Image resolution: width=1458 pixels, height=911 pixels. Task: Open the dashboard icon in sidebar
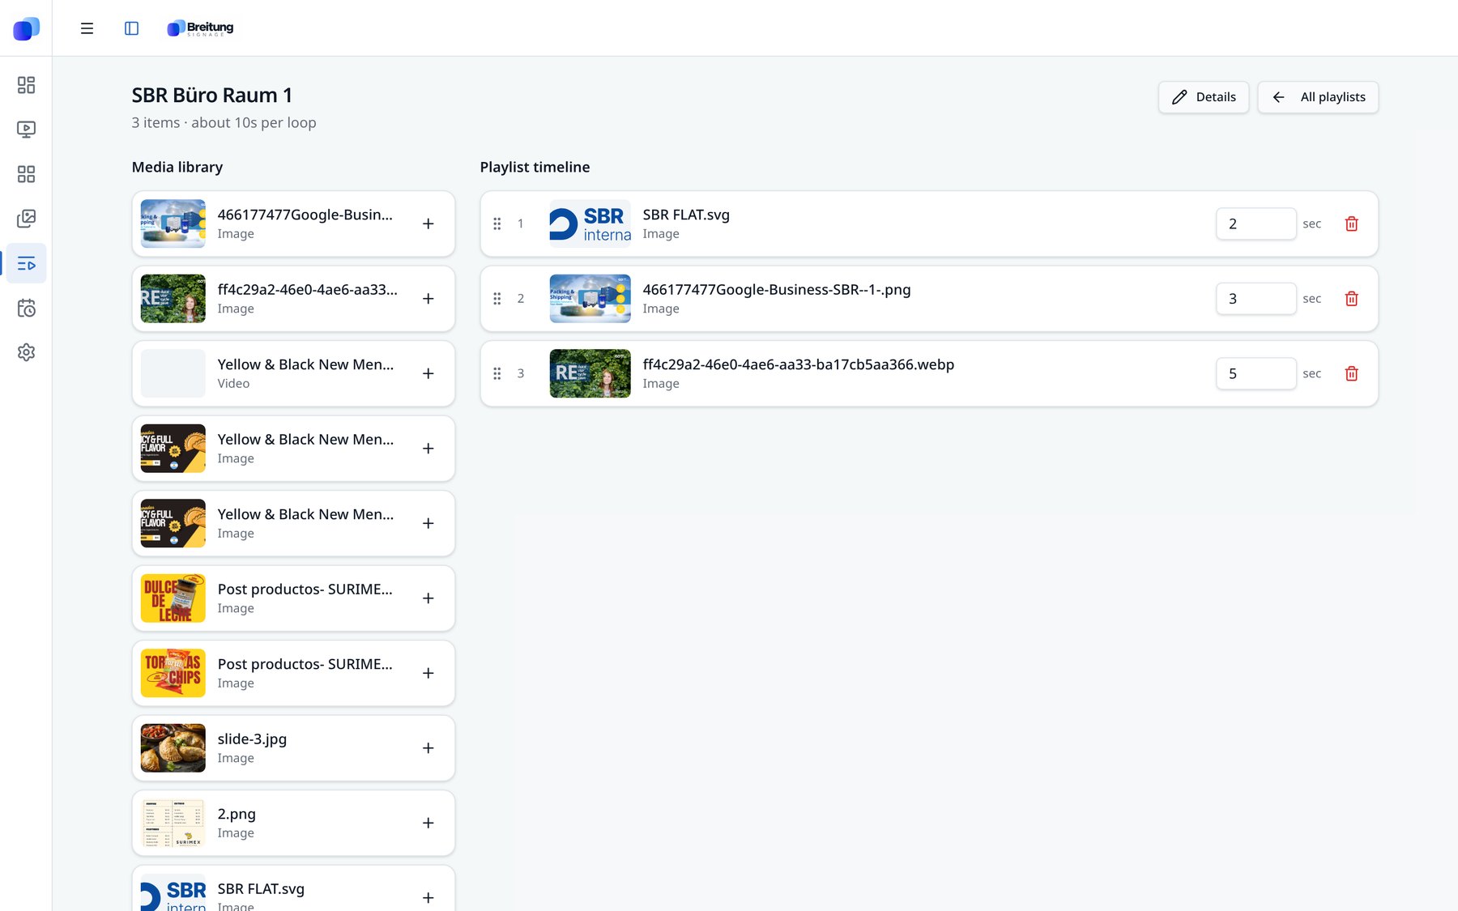click(26, 85)
